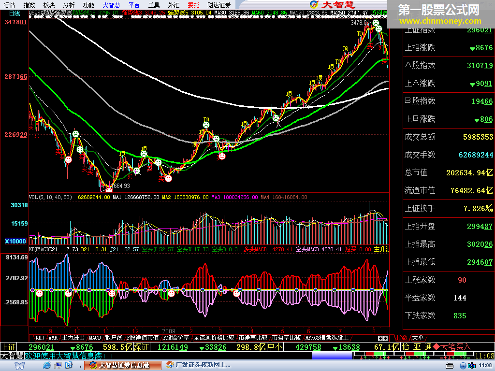Click the 上证 index ticker label

point(8,347)
